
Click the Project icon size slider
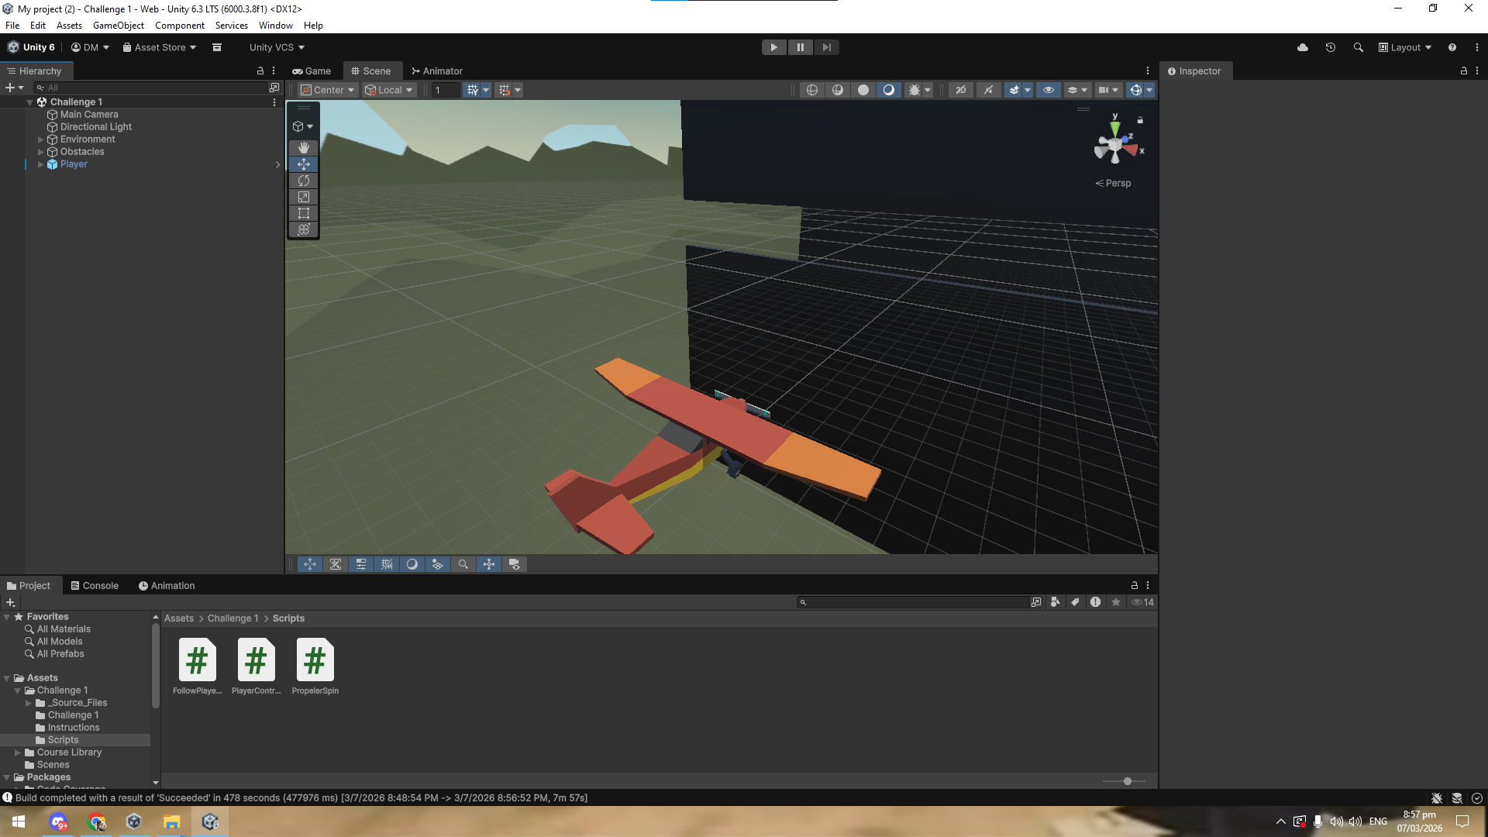pyautogui.click(x=1127, y=781)
